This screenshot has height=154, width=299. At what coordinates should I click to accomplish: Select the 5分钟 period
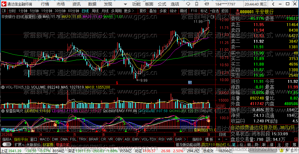coord(34,11)
